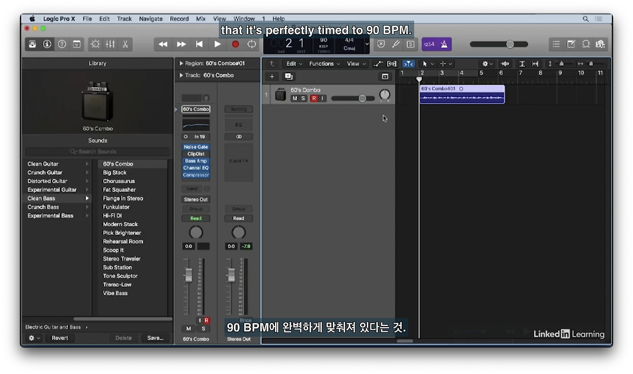Expand the Region inspector disclosure triangle

pyautogui.click(x=181, y=63)
